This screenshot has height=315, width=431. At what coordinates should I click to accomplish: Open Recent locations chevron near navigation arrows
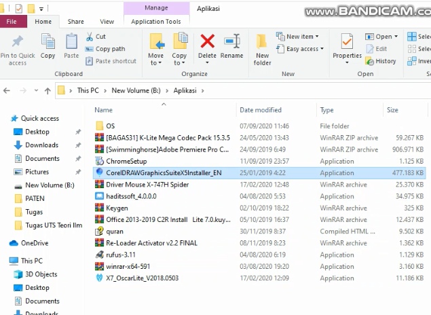[x=36, y=91]
